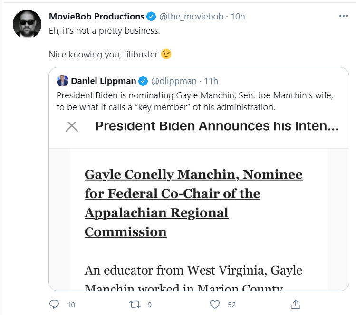Open the reply comment icon
This screenshot has height=315, width=356.
(54, 305)
